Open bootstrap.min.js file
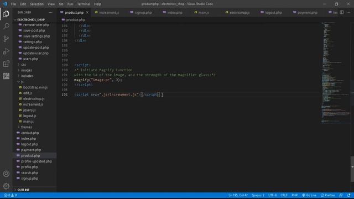 pos(35,87)
